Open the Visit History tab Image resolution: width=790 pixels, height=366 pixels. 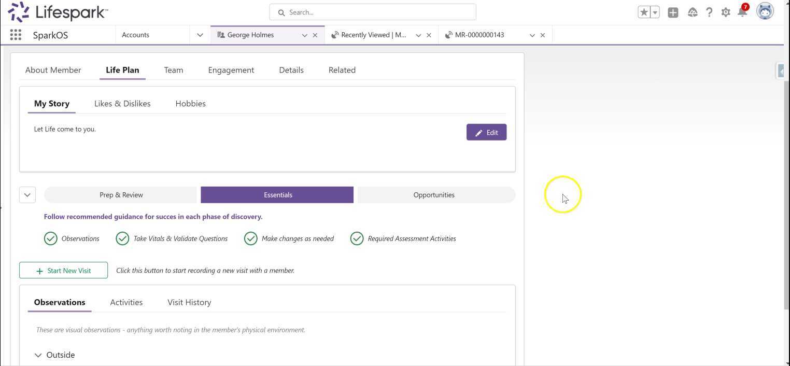coord(189,302)
